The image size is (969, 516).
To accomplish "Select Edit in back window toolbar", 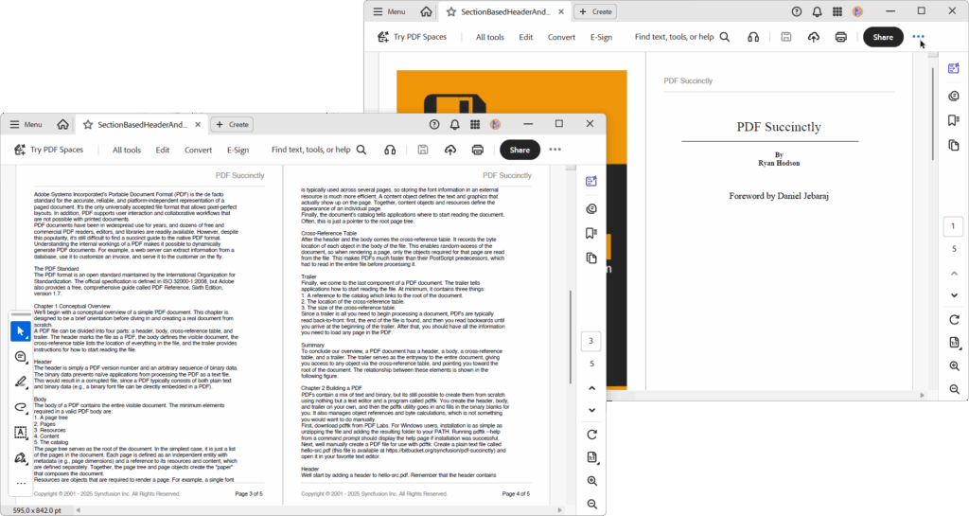I will tap(526, 37).
